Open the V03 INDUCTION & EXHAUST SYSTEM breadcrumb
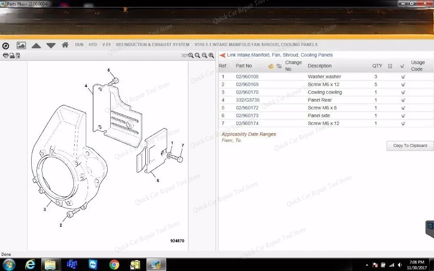 [x=152, y=45]
